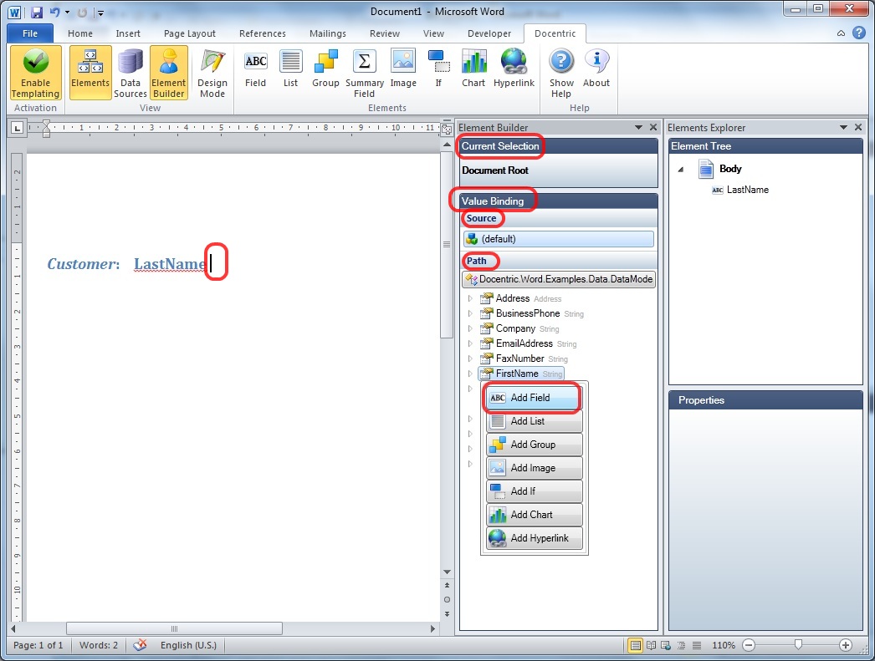The height and width of the screenshot is (661, 875).
Task: Select Body in the Element Tree
Action: point(720,169)
